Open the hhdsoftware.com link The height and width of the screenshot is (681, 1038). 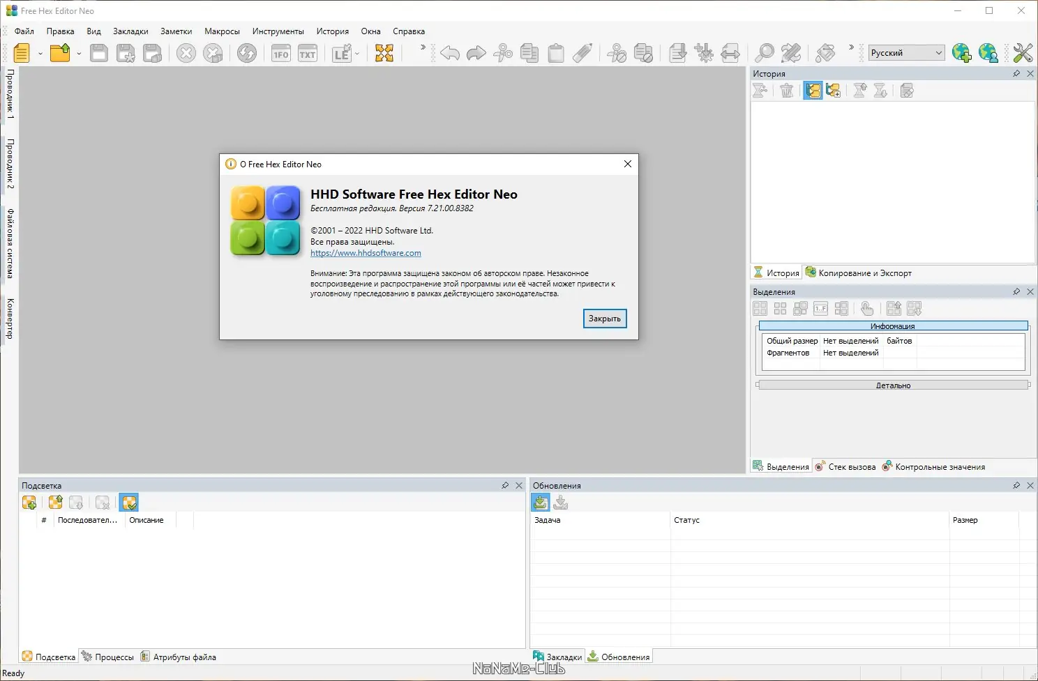366,253
